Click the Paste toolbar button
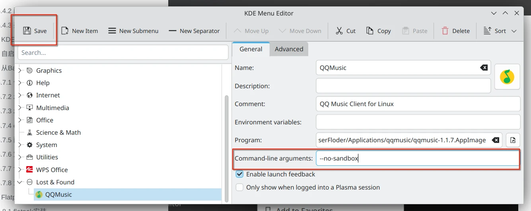531x211 pixels. pos(414,31)
